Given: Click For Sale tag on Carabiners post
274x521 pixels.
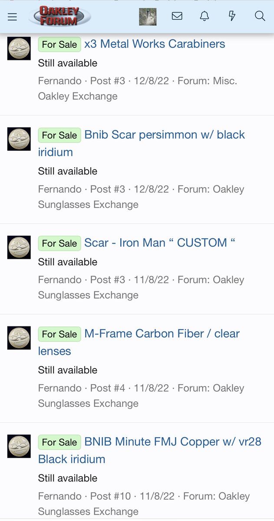Looking at the screenshot, I should [59, 44].
